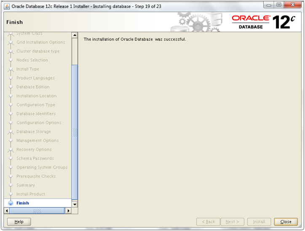This screenshot has width=305, height=231.
Task: Click the step list scroll right arrow
Action: (68, 211)
